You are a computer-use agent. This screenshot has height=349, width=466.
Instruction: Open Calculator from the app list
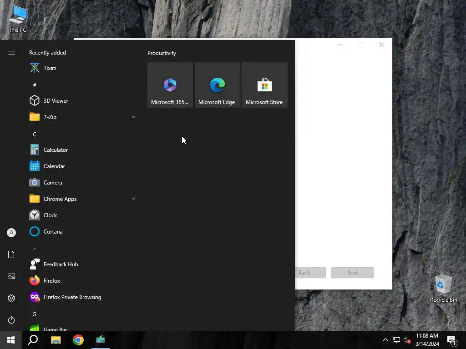(x=83, y=150)
